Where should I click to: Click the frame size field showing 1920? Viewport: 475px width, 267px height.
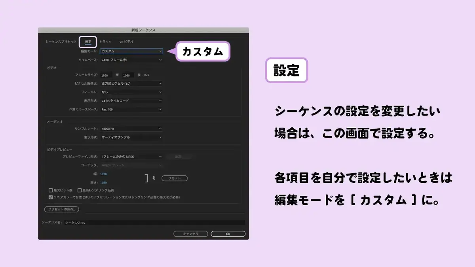(106, 75)
